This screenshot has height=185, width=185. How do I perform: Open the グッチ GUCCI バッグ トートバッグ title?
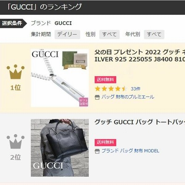pos(140,122)
